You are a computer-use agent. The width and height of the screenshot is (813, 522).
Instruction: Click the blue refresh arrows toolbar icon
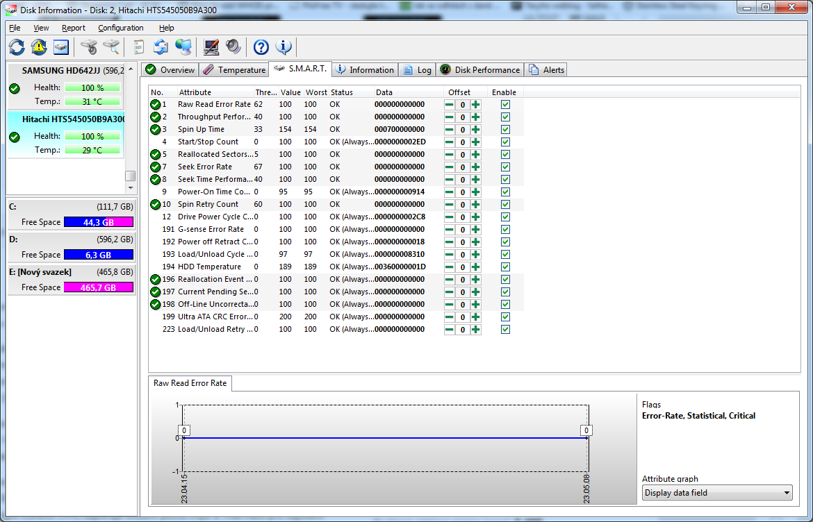[x=17, y=47]
